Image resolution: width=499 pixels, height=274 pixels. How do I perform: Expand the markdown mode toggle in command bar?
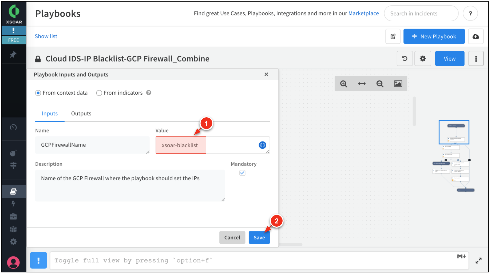pyautogui.click(x=461, y=256)
